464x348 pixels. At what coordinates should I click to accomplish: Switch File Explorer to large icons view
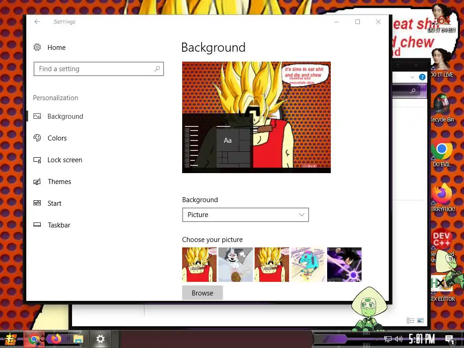pyautogui.click(x=420, y=320)
